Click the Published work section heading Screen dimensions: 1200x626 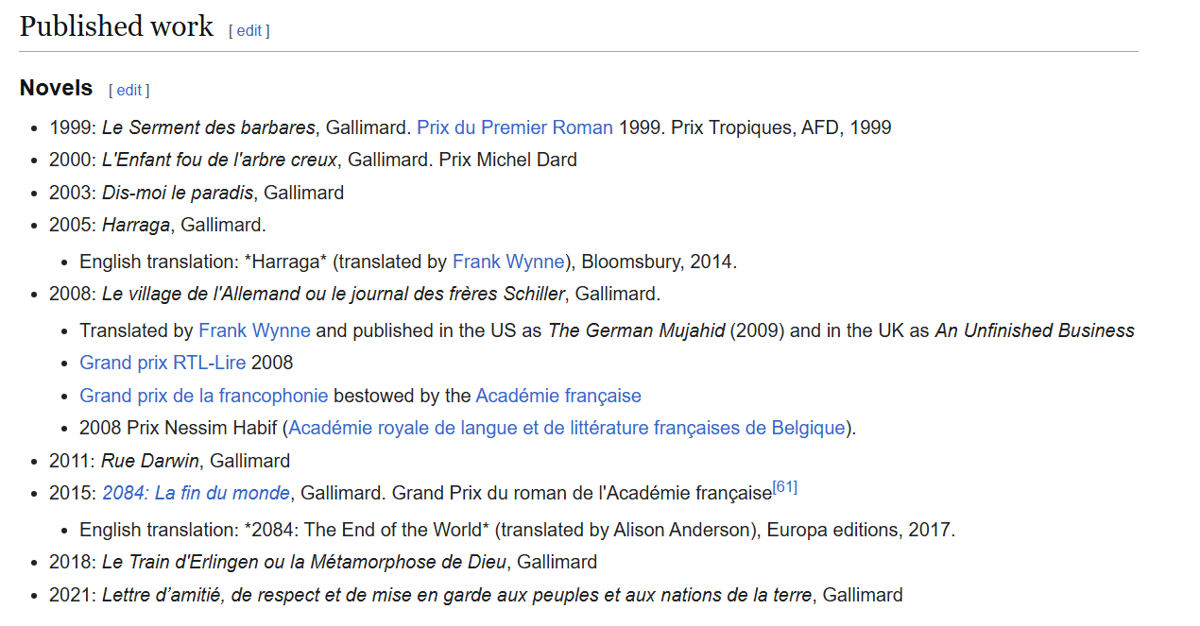click(116, 26)
